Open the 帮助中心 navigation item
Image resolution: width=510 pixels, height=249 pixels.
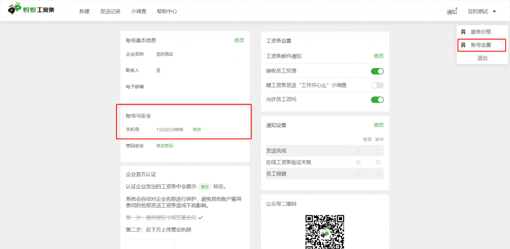[x=166, y=11]
